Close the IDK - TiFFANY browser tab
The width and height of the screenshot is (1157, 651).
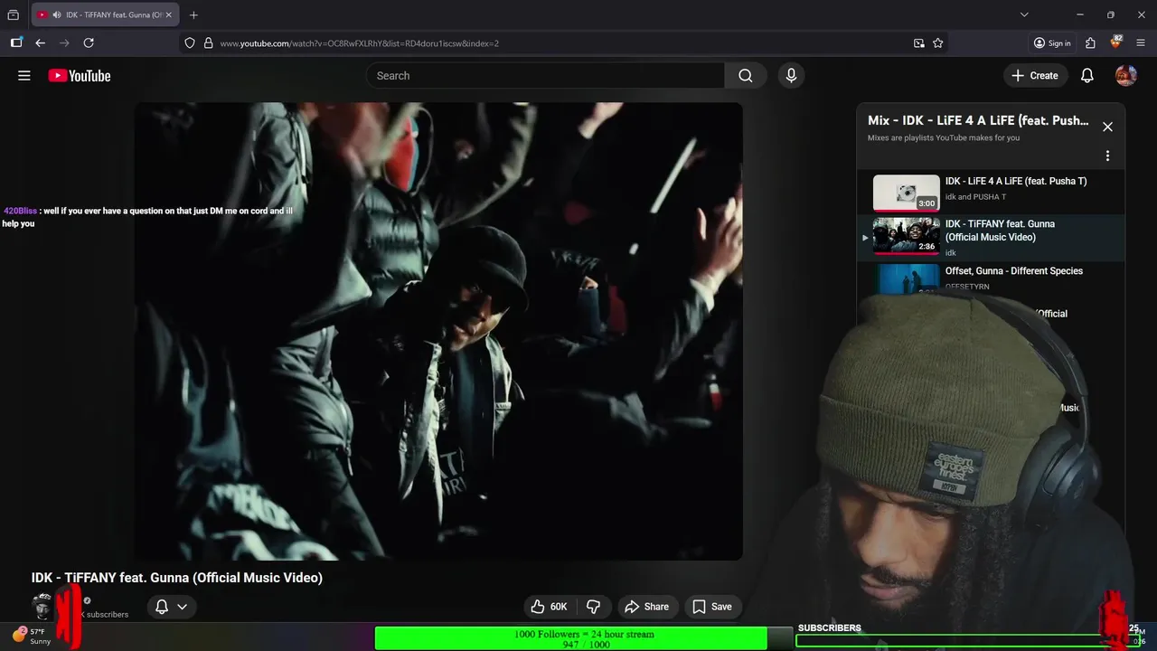(x=168, y=15)
